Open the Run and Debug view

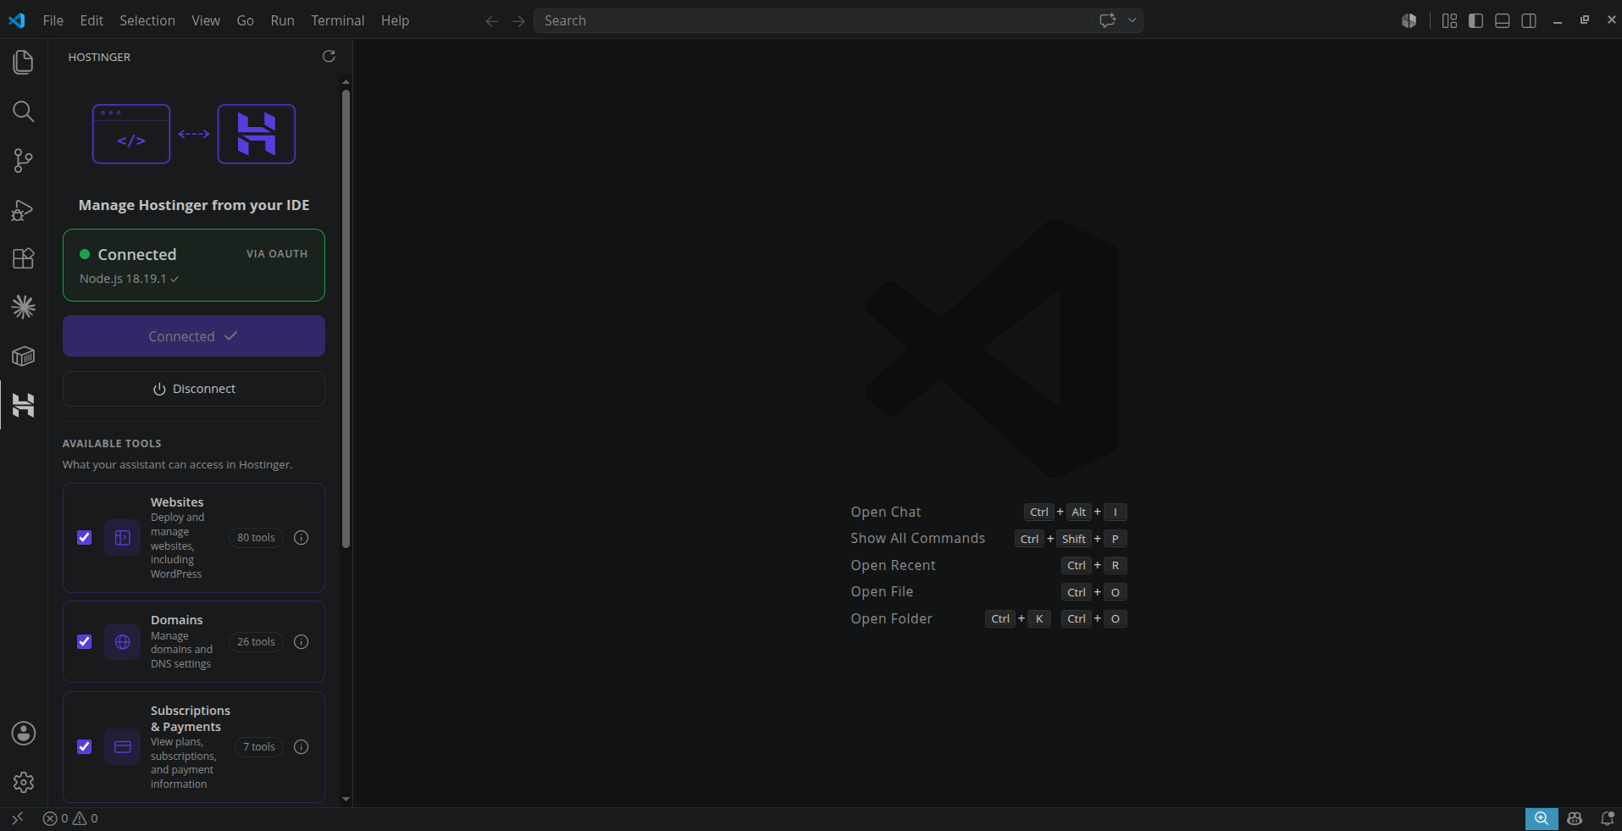tap(24, 209)
